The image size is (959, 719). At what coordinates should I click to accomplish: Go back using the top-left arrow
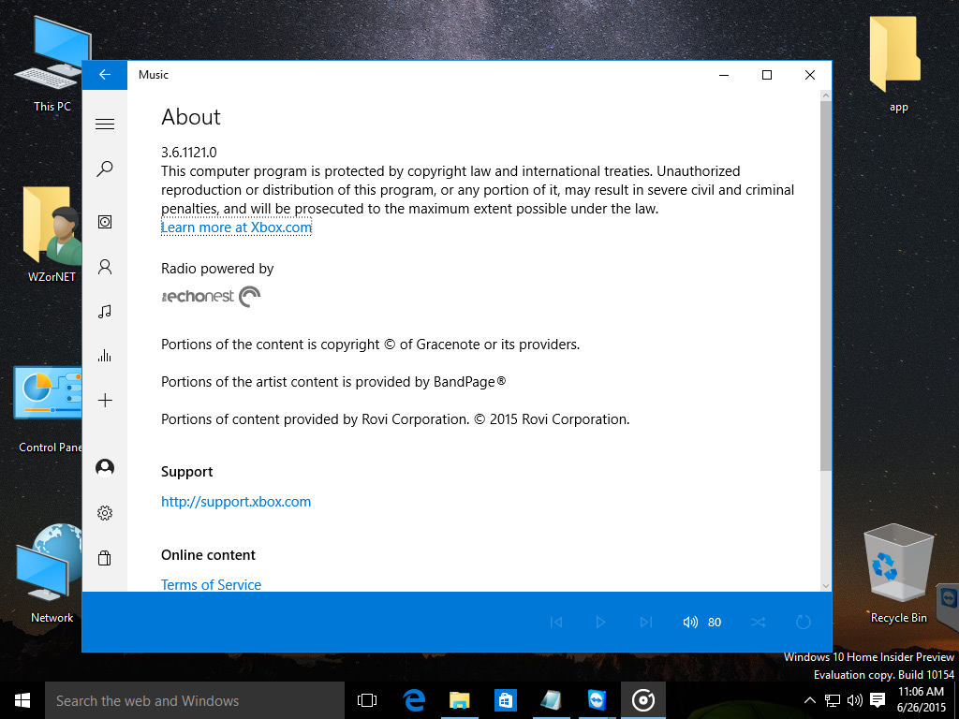point(105,75)
